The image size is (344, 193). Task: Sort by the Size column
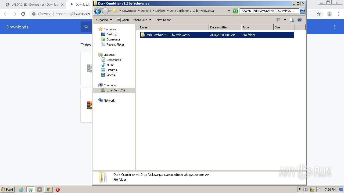click(x=284, y=27)
